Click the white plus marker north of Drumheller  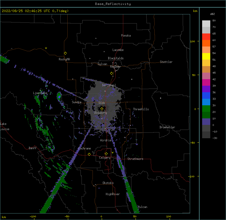click(160, 98)
